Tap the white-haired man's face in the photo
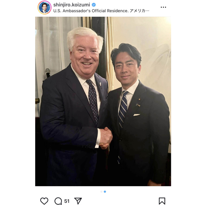The image size is (205, 205). [x=85, y=57]
